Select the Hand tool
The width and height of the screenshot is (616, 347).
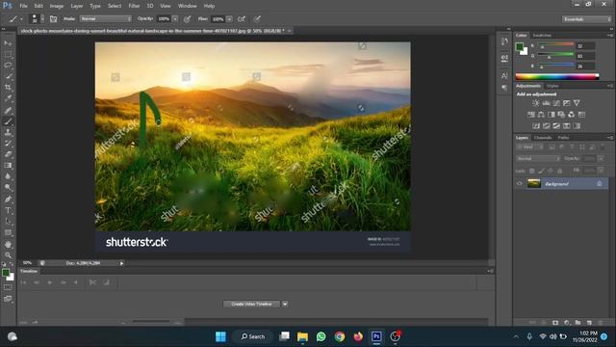coord(8,244)
